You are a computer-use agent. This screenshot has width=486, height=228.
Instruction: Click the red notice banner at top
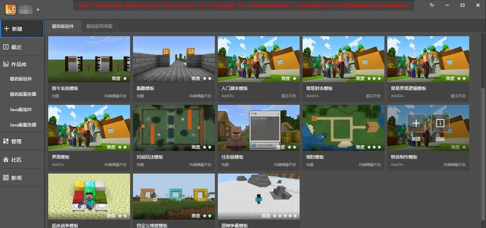[244, 5]
